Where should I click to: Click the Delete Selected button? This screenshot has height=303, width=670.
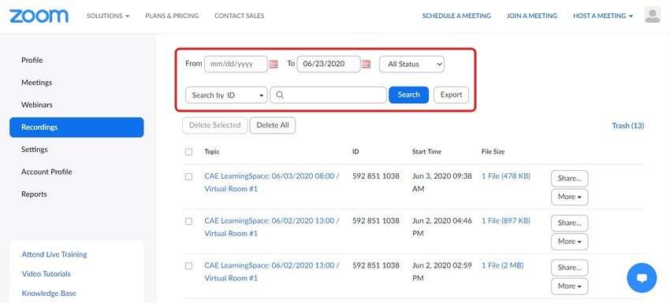pyautogui.click(x=215, y=125)
